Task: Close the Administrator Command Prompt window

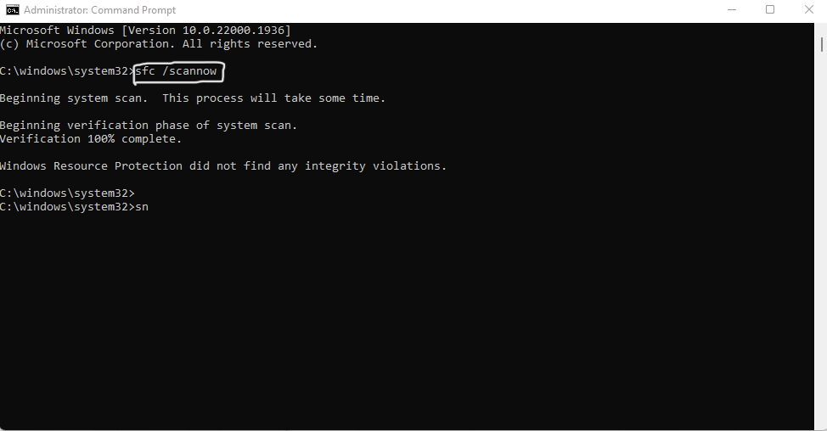Action: coord(808,10)
